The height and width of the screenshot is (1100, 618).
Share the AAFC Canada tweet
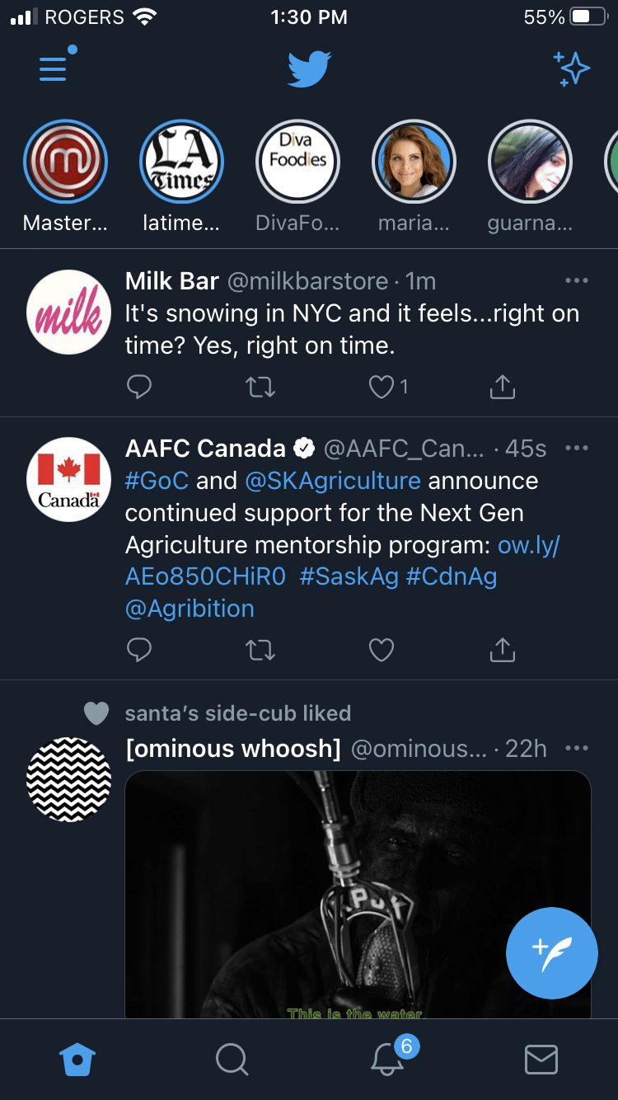(x=502, y=651)
